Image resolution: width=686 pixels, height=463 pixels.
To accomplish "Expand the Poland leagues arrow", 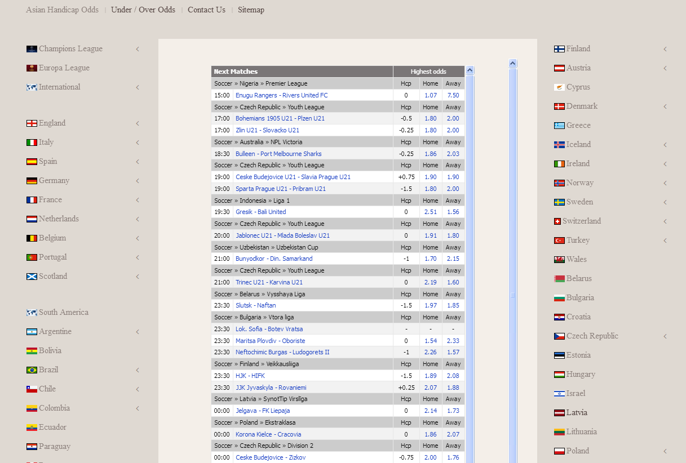I will [x=665, y=451].
